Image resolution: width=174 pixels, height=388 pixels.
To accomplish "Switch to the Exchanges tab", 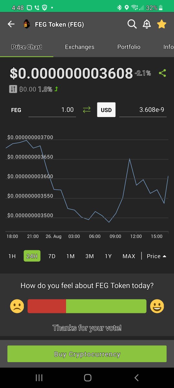I will click(x=80, y=47).
